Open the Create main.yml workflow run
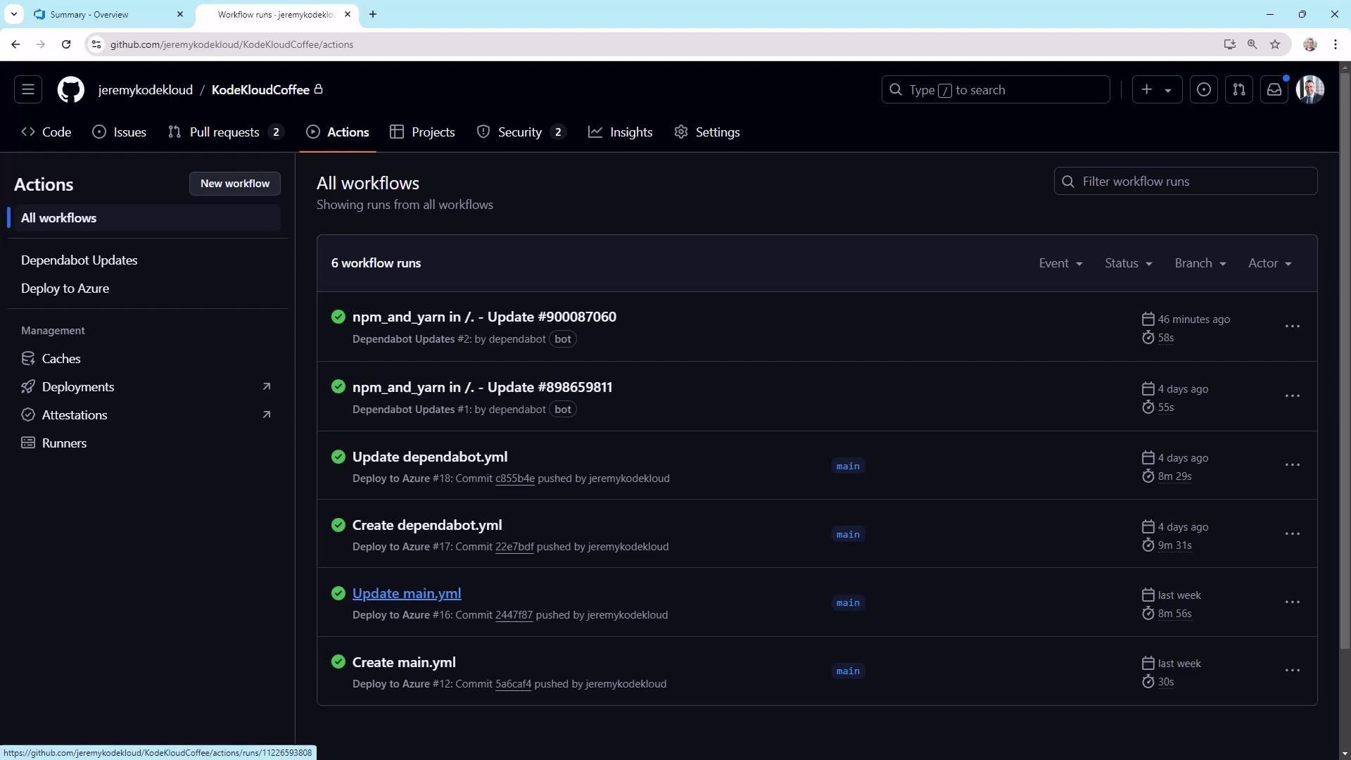This screenshot has width=1351, height=760. 404,662
